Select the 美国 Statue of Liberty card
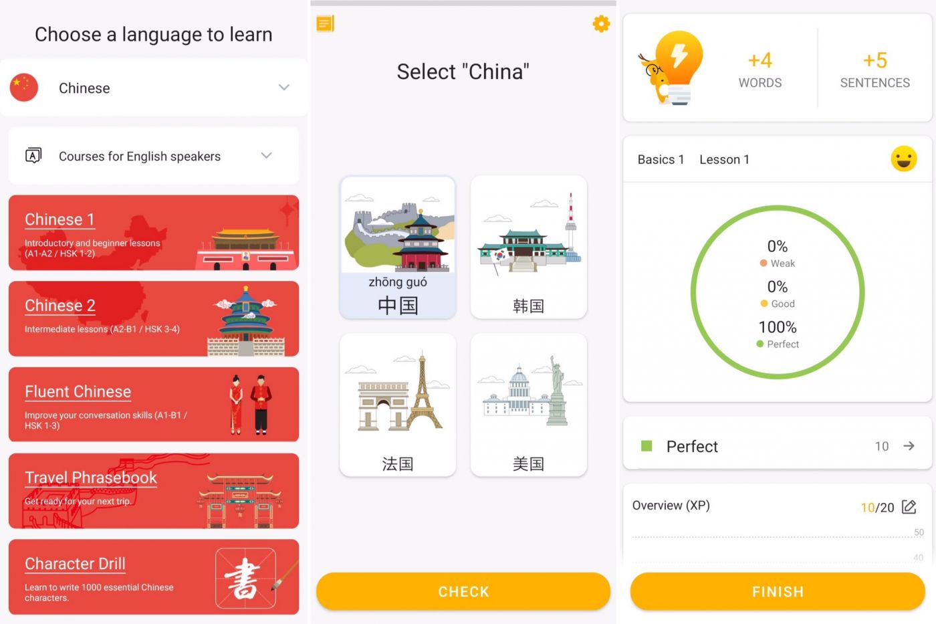The width and height of the screenshot is (936, 624). pyautogui.click(x=528, y=405)
